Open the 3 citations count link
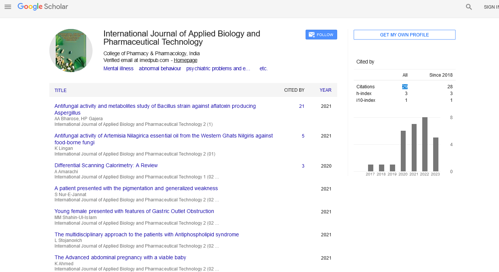499x272 pixels. click(303, 166)
